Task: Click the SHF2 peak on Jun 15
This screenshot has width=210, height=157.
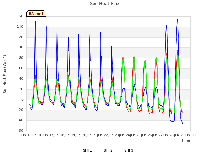Action: [x=35, y=22]
